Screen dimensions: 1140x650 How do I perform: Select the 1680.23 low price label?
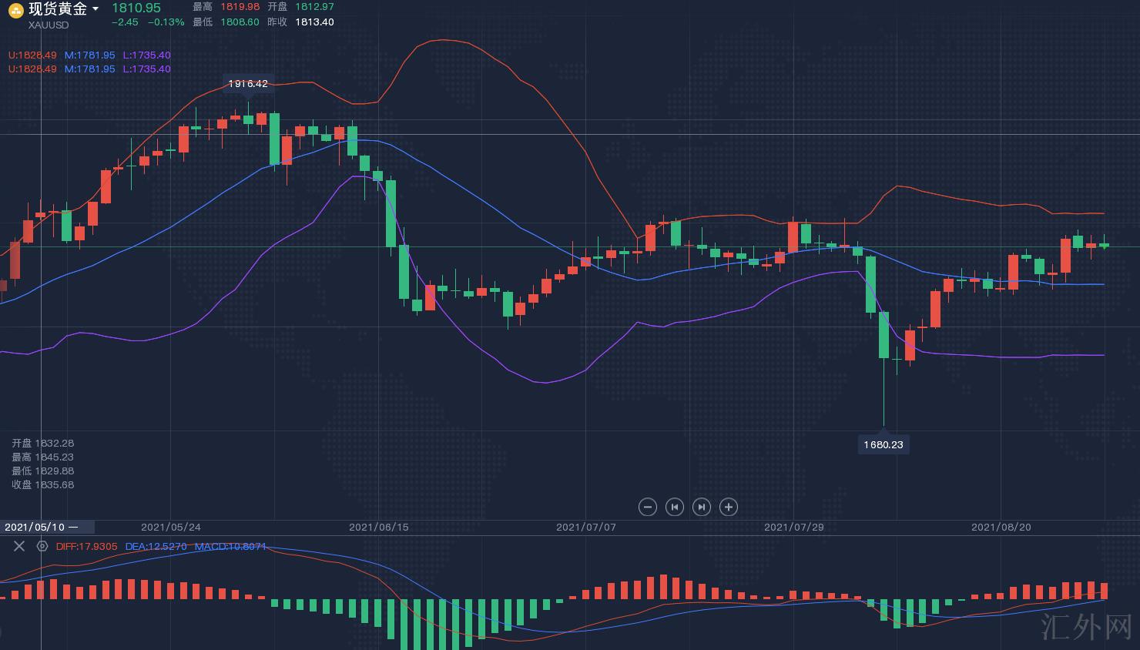[x=883, y=444]
